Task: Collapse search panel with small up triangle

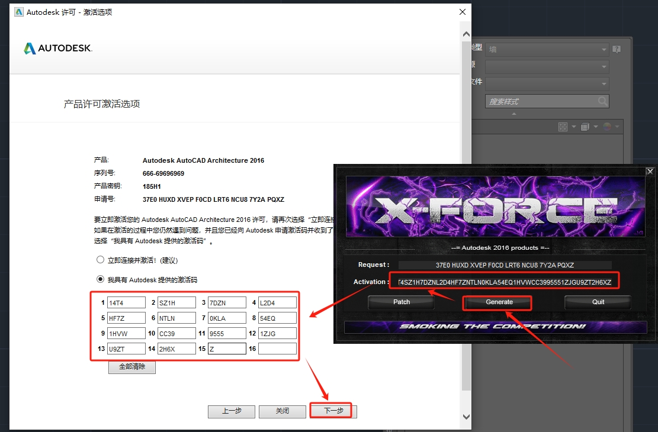Action: pyautogui.click(x=514, y=114)
